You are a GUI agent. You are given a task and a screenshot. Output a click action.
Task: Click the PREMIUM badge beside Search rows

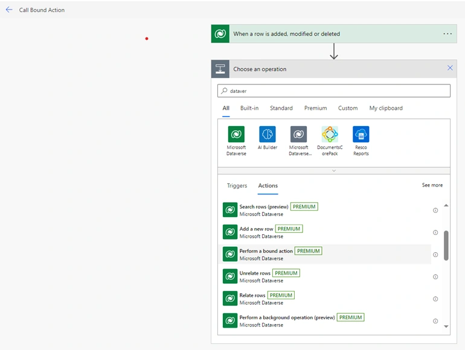304,206
